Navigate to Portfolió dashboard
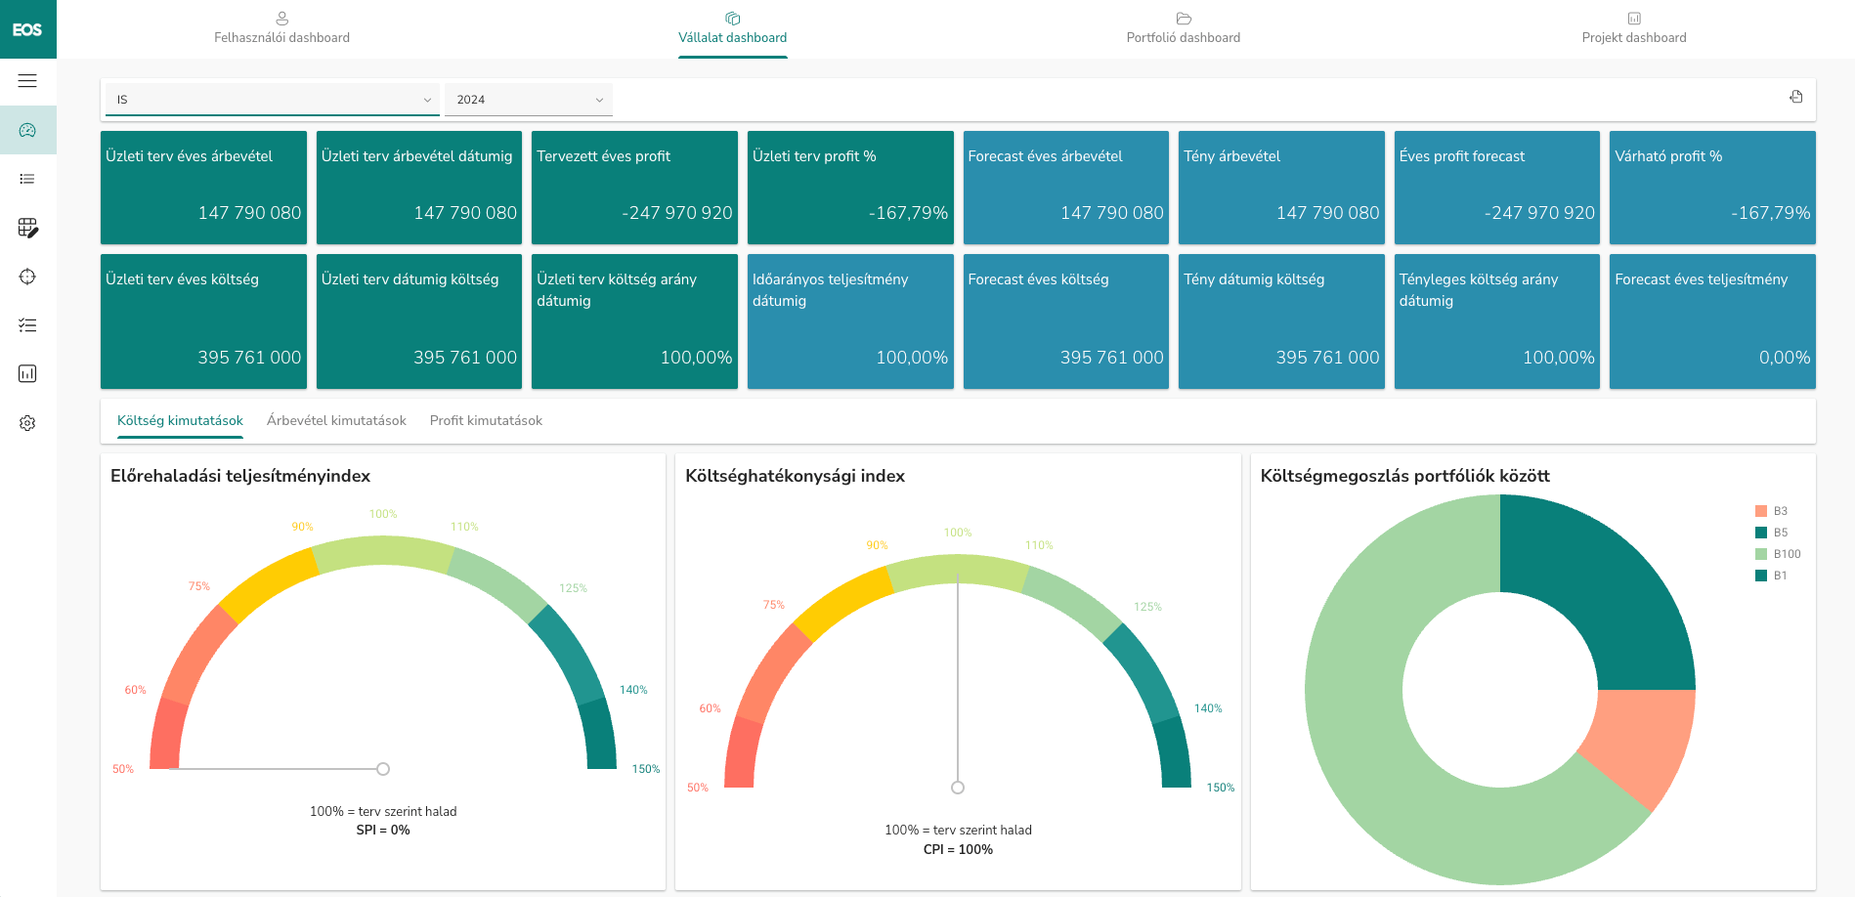The image size is (1855, 897). [1183, 37]
